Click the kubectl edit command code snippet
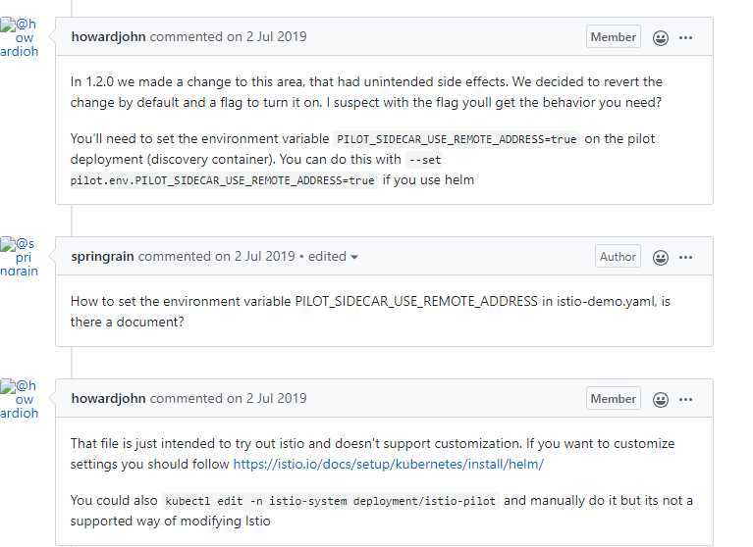This screenshot has width=753, height=547. [331, 501]
